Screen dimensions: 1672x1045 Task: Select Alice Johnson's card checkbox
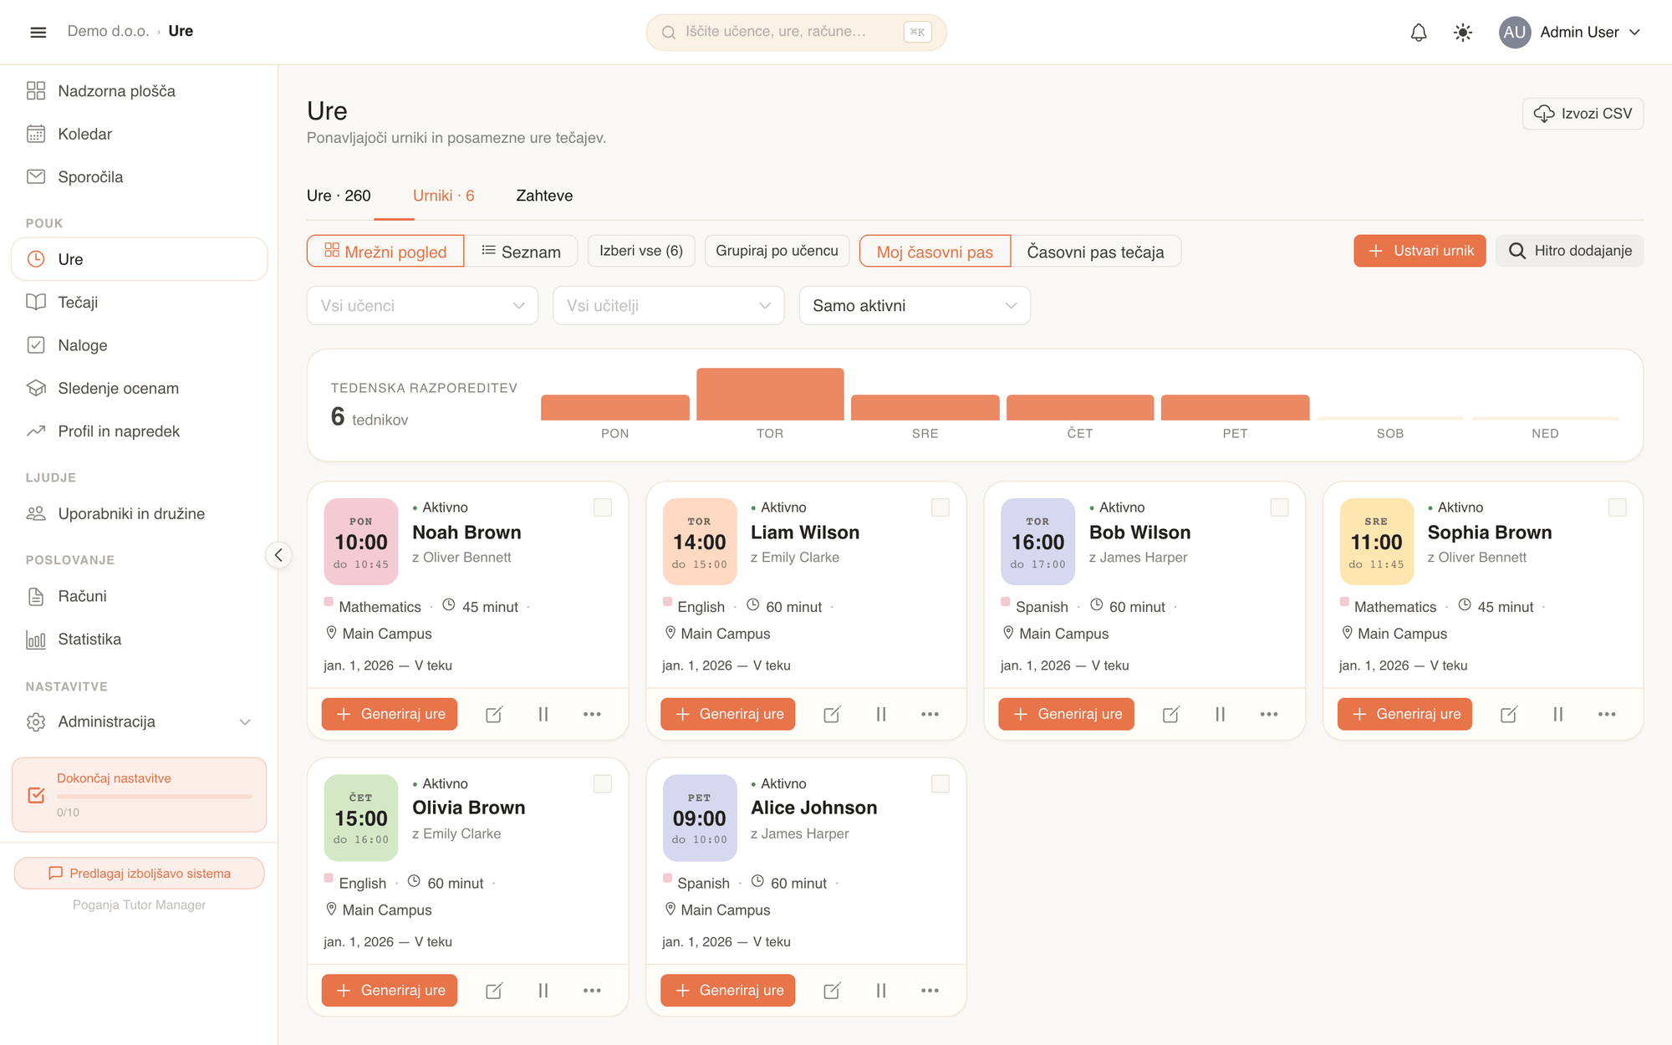(x=940, y=783)
